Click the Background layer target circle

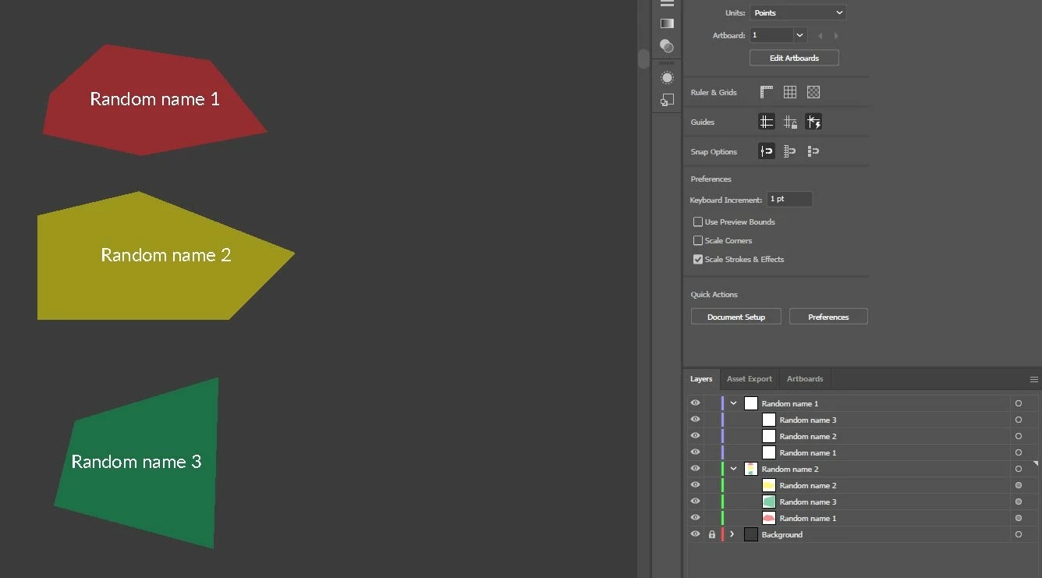(x=1019, y=535)
